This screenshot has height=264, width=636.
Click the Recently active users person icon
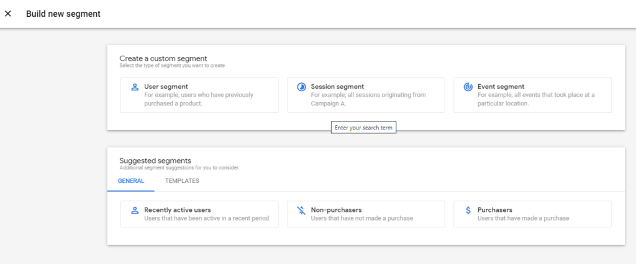click(135, 210)
